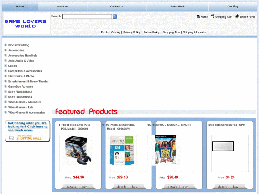Click the Video Games - adventure arrow icon

(x=6, y=102)
